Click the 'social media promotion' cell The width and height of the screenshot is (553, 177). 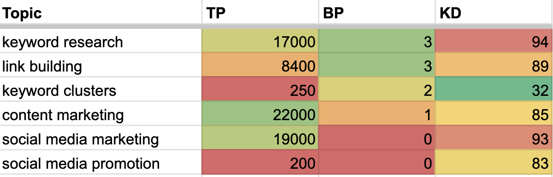pos(101,163)
